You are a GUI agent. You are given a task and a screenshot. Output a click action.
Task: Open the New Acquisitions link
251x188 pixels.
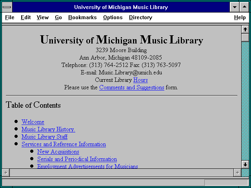(x=58, y=152)
